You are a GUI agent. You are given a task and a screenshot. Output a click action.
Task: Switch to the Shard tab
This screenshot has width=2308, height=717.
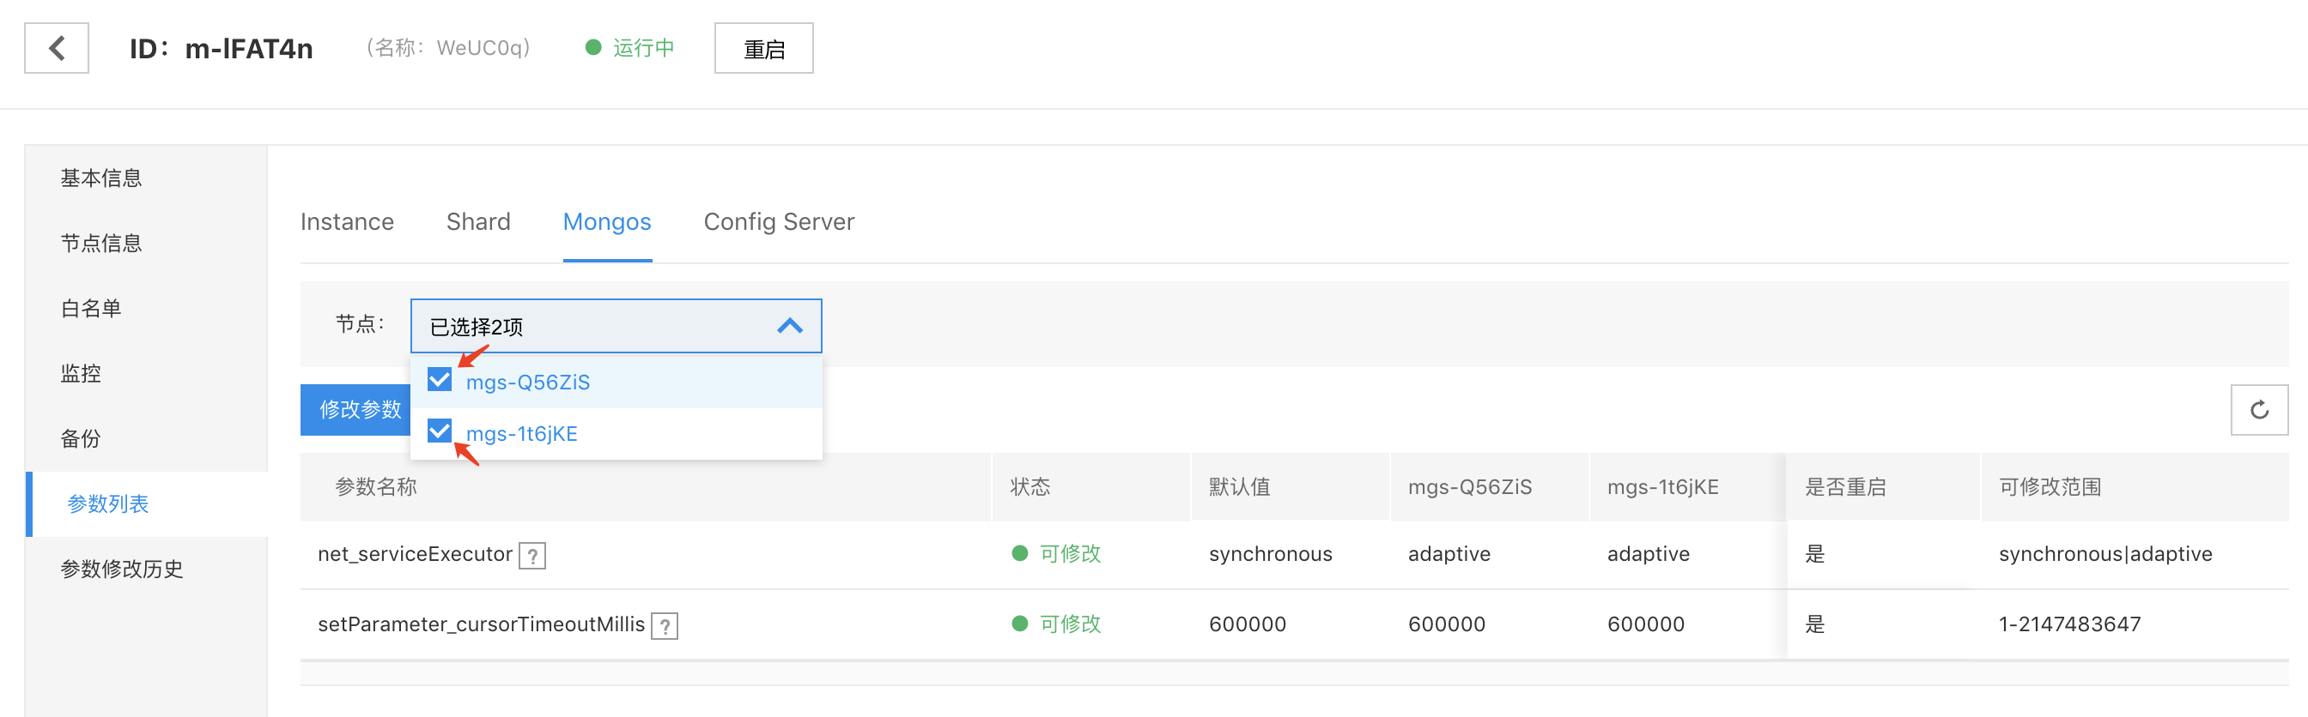click(x=478, y=222)
